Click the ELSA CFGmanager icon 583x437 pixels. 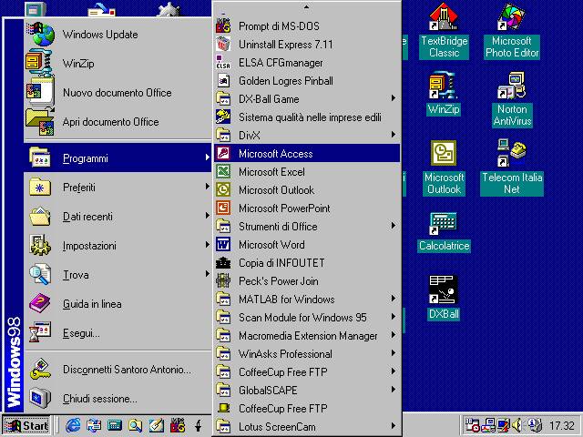tap(223, 63)
